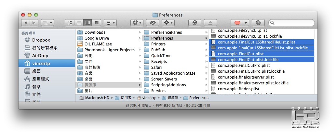Open the 圖片 folder

click(x=109, y=91)
